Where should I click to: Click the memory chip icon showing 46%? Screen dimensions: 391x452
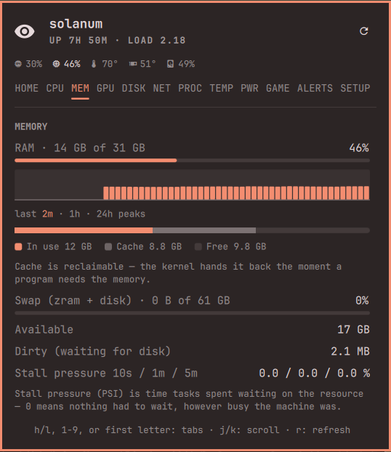coord(56,64)
